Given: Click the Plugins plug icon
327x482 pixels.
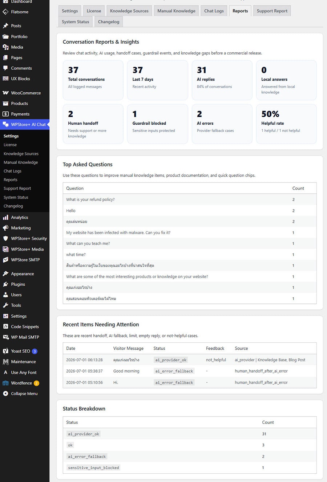Looking at the screenshot, I should tap(5, 285).
